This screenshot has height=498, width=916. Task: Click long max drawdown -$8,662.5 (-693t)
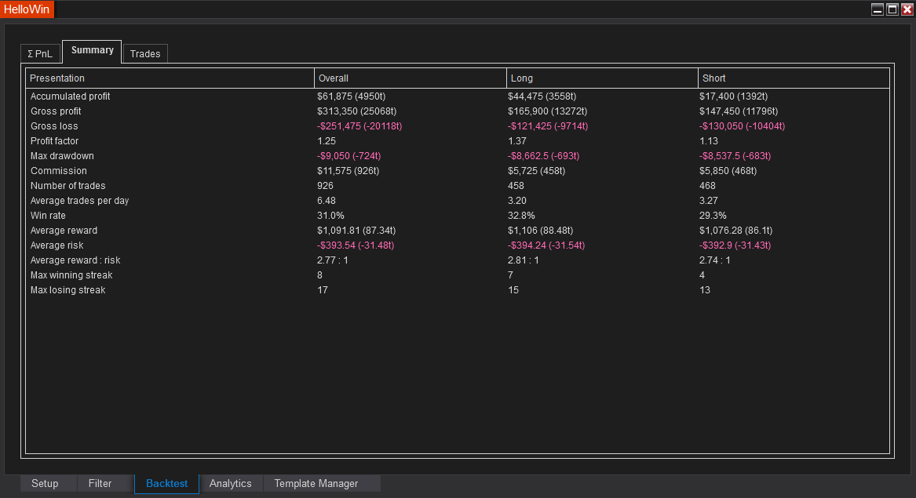click(543, 156)
